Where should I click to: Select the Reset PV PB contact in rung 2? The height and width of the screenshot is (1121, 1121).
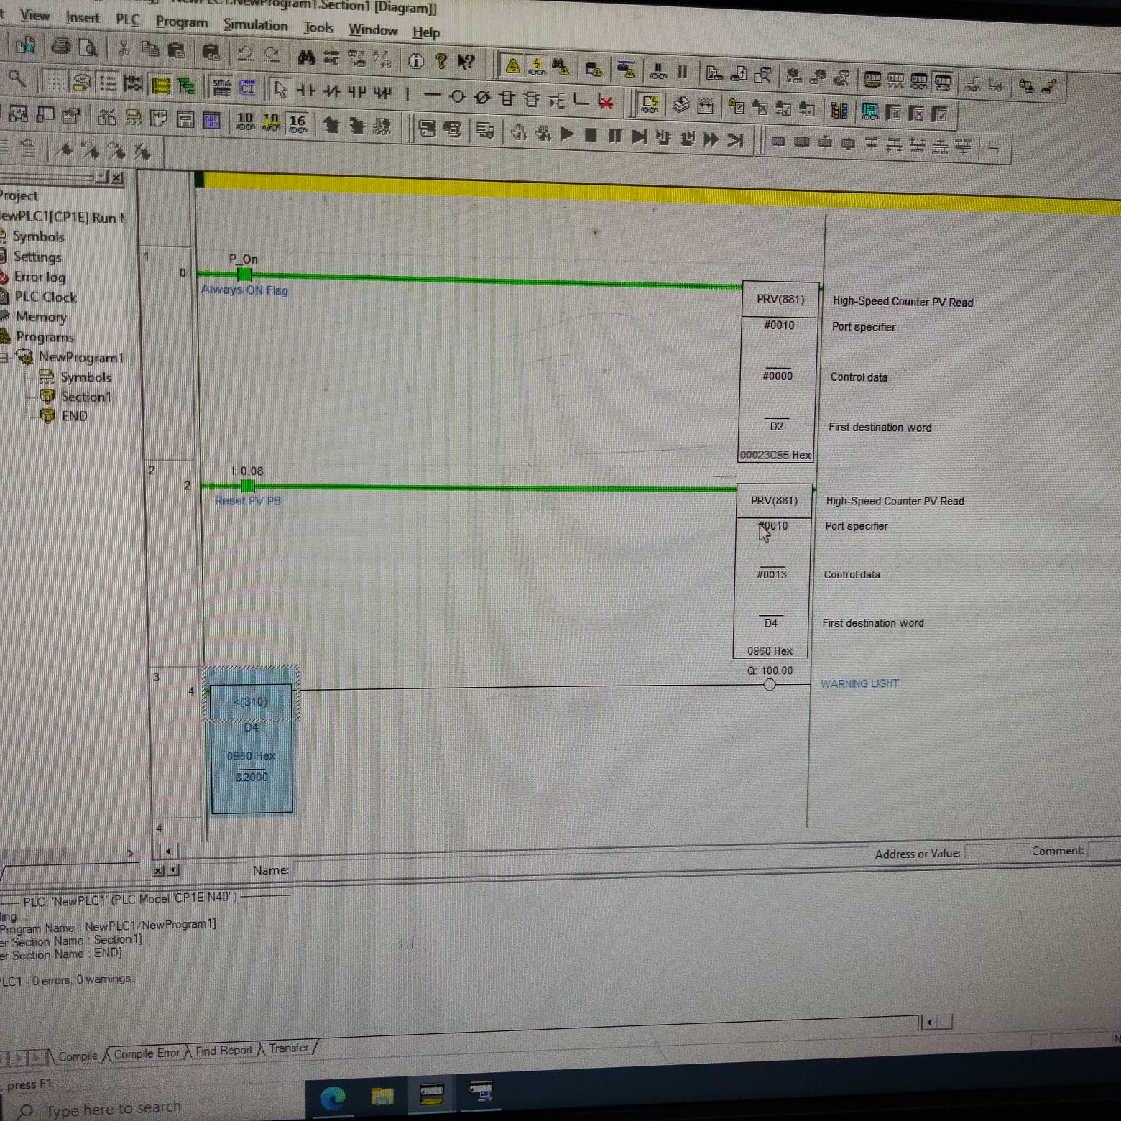point(246,486)
